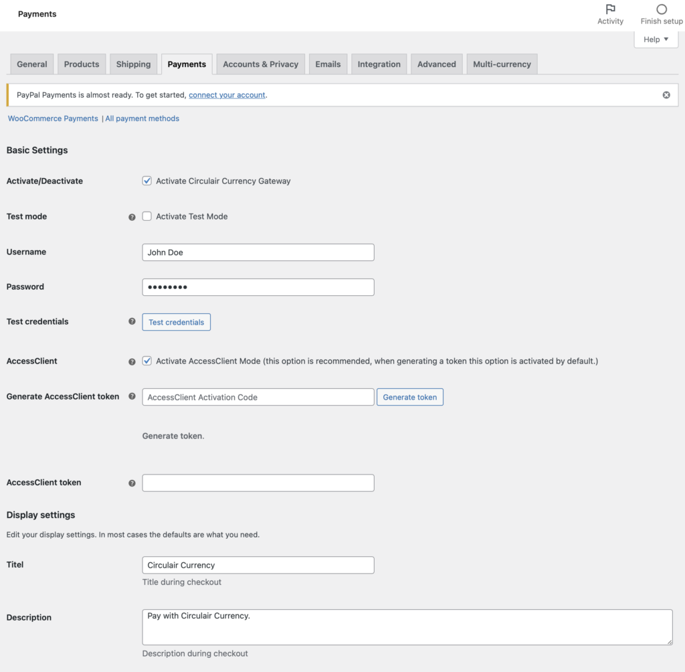This screenshot has width=685, height=672.
Task: Switch to the Accounts & Privacy tab
Action: pyautogui.click(x=260, y=64)
